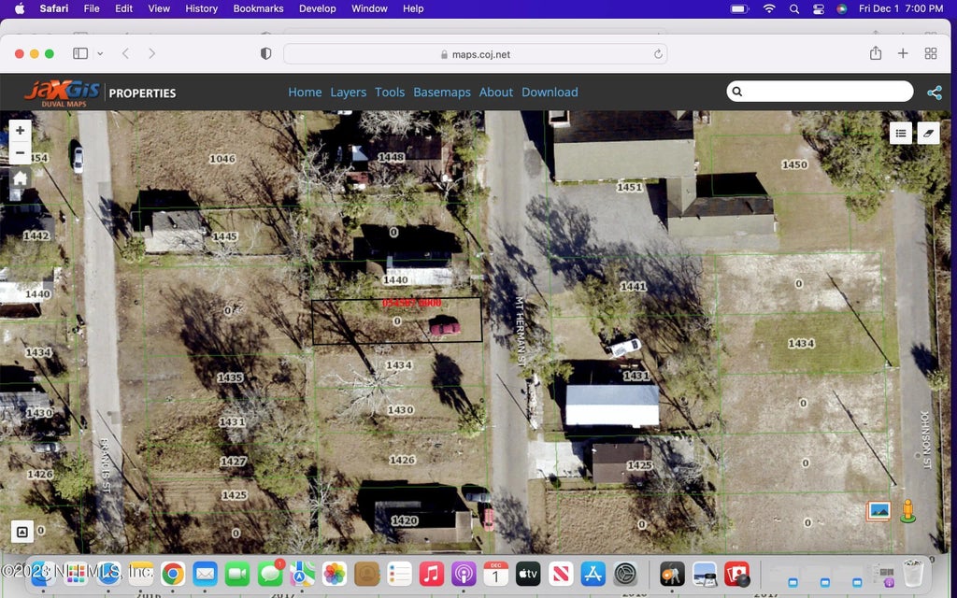The height and width of the screenshot is (598, 957).
Task: Open the Layers dropdown menu
Action: tap(348, 93)
